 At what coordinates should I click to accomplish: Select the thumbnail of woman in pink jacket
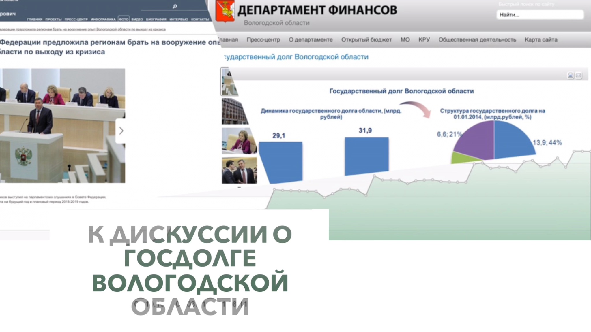pyautogui.click(x=239, y=141)
